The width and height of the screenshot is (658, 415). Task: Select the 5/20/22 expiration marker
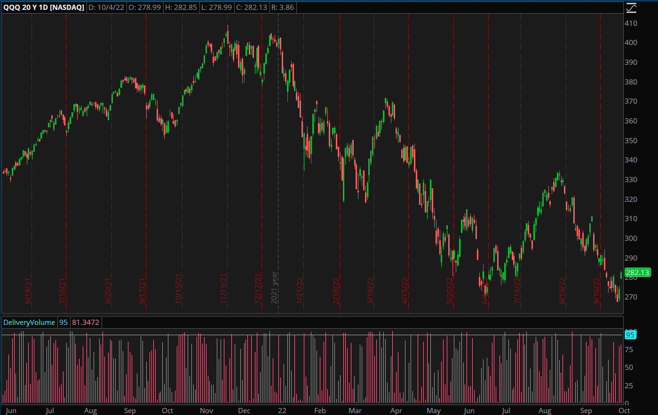450,291
